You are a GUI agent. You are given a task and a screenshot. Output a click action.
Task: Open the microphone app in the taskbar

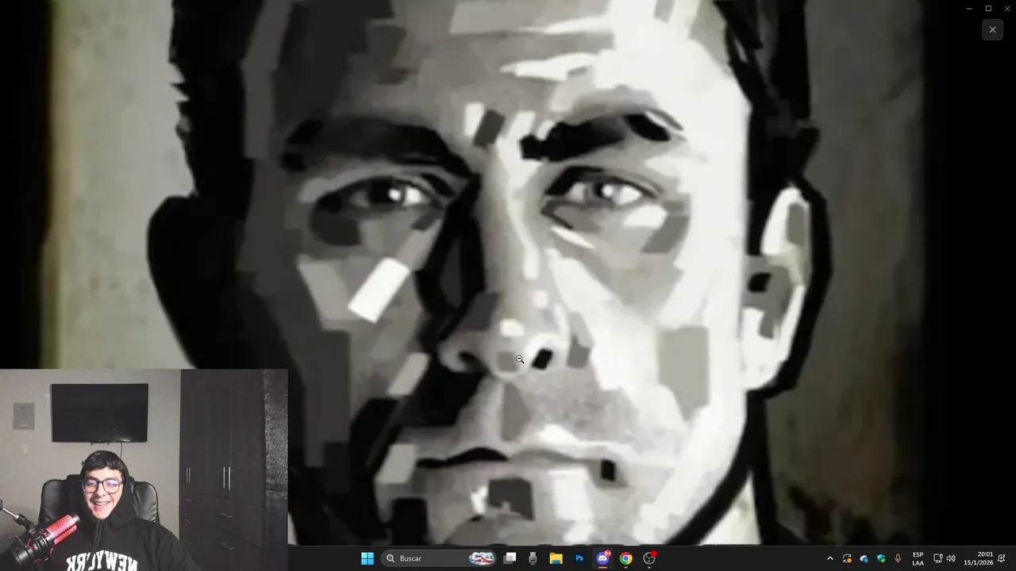tap(533, 558)
